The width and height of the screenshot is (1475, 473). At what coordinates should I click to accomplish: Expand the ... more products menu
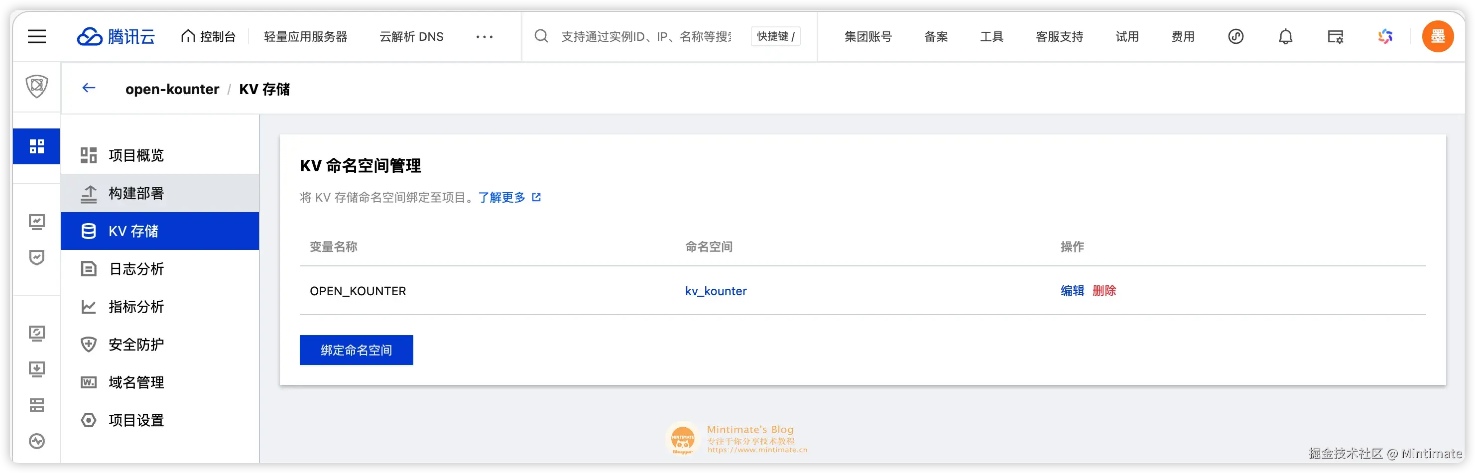pos(485,38)
